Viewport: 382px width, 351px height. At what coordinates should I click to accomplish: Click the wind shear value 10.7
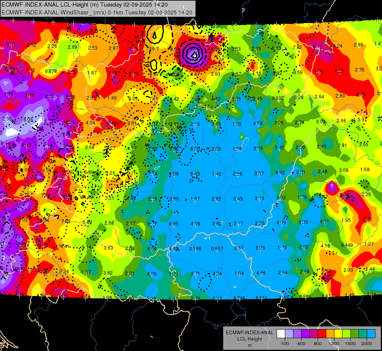tap(154, 49)
